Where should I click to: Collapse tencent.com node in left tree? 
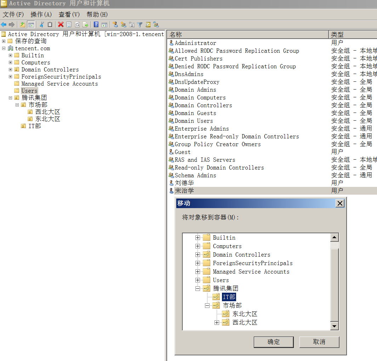coord(4,48)
